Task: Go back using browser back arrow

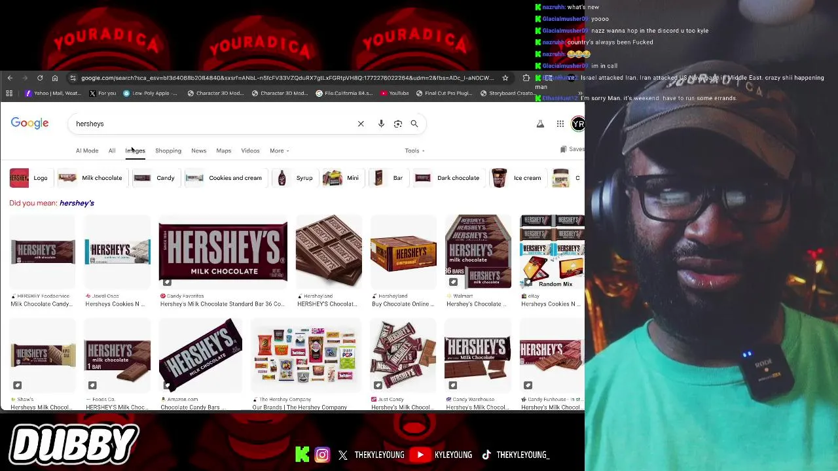Action: [x=10, y=78]
